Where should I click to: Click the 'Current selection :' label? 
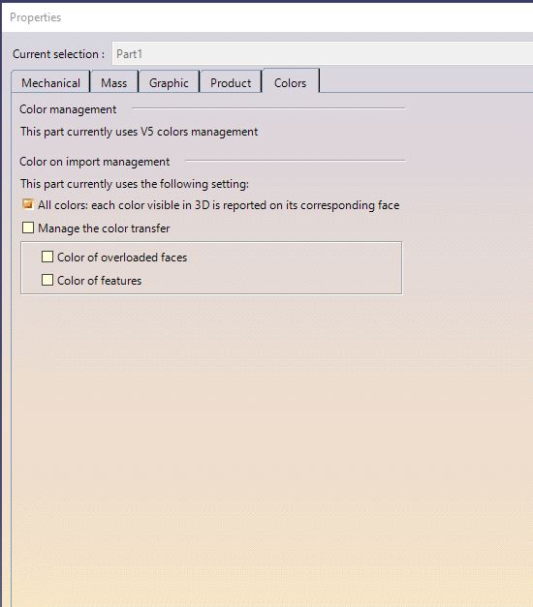58,54
